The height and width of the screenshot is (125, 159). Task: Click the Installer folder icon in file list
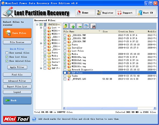pyautogui.click(x=69, y=48)
